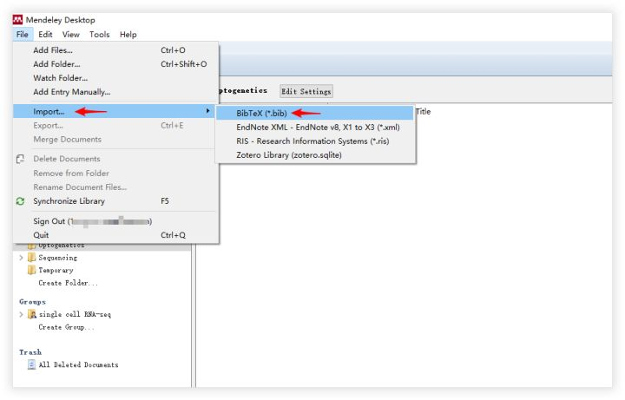Click the Mendeley Desktop logo icon
Viewport: 625px width, 400px height.
pyautogui.click(x=17, y=19)
